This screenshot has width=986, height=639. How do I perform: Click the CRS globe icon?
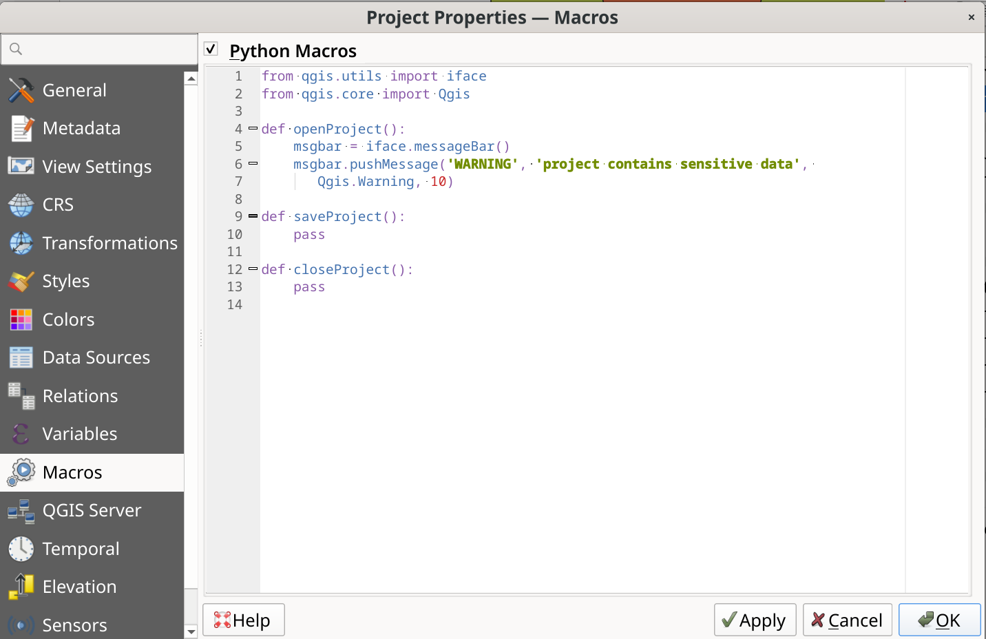click(21, 205)
